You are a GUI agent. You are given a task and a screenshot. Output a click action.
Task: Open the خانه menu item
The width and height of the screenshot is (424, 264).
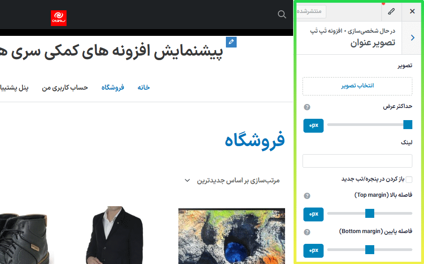143,87
